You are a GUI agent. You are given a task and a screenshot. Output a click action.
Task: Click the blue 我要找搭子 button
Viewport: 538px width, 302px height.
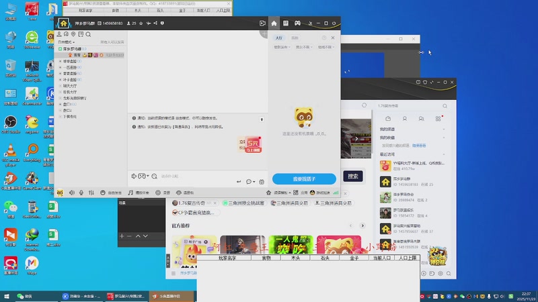[x=304, y=179]
